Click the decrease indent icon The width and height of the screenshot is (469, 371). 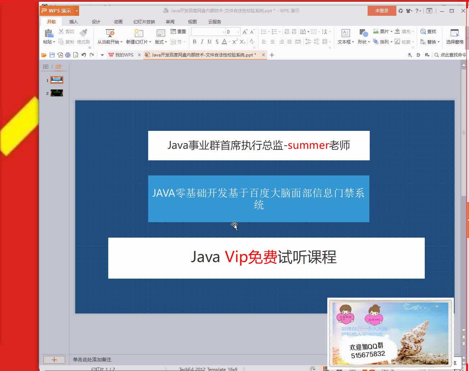point(287,32)
